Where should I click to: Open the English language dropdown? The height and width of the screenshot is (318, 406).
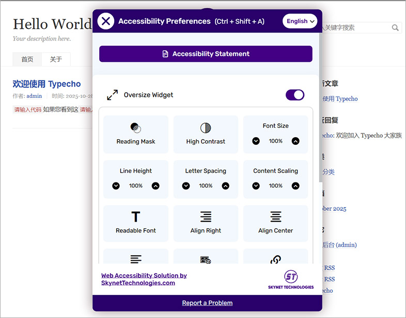(x=300, y=21)
